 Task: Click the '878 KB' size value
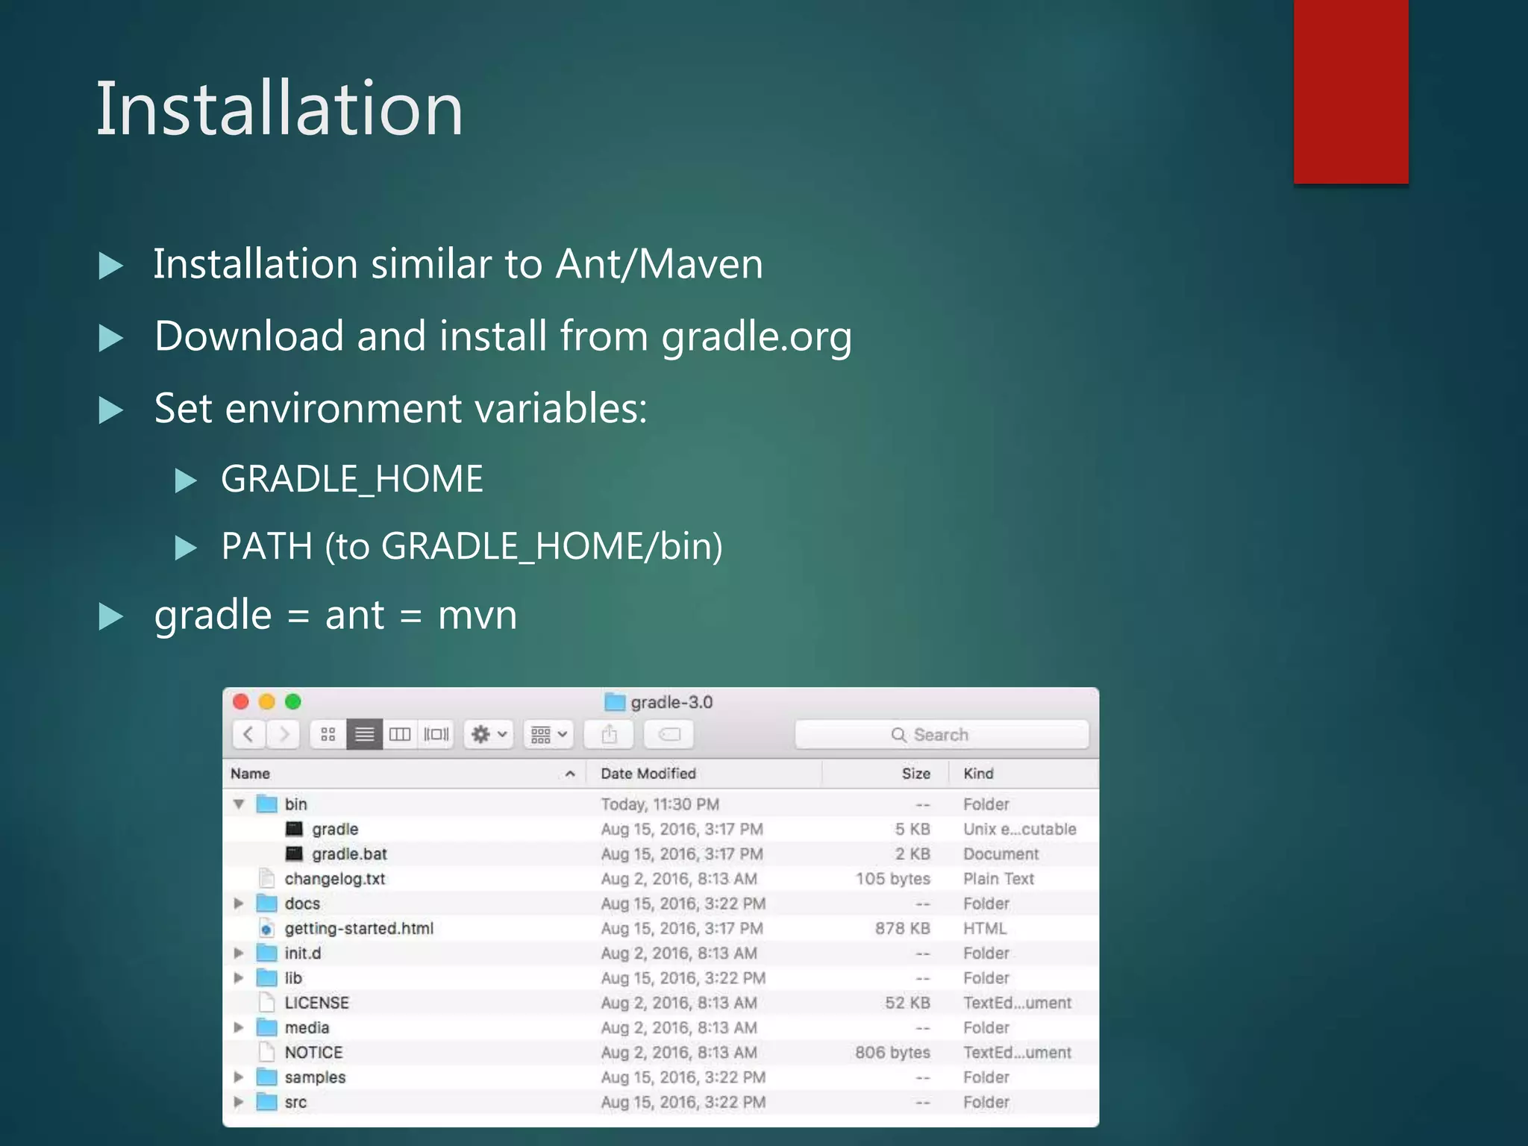[903, 928]
